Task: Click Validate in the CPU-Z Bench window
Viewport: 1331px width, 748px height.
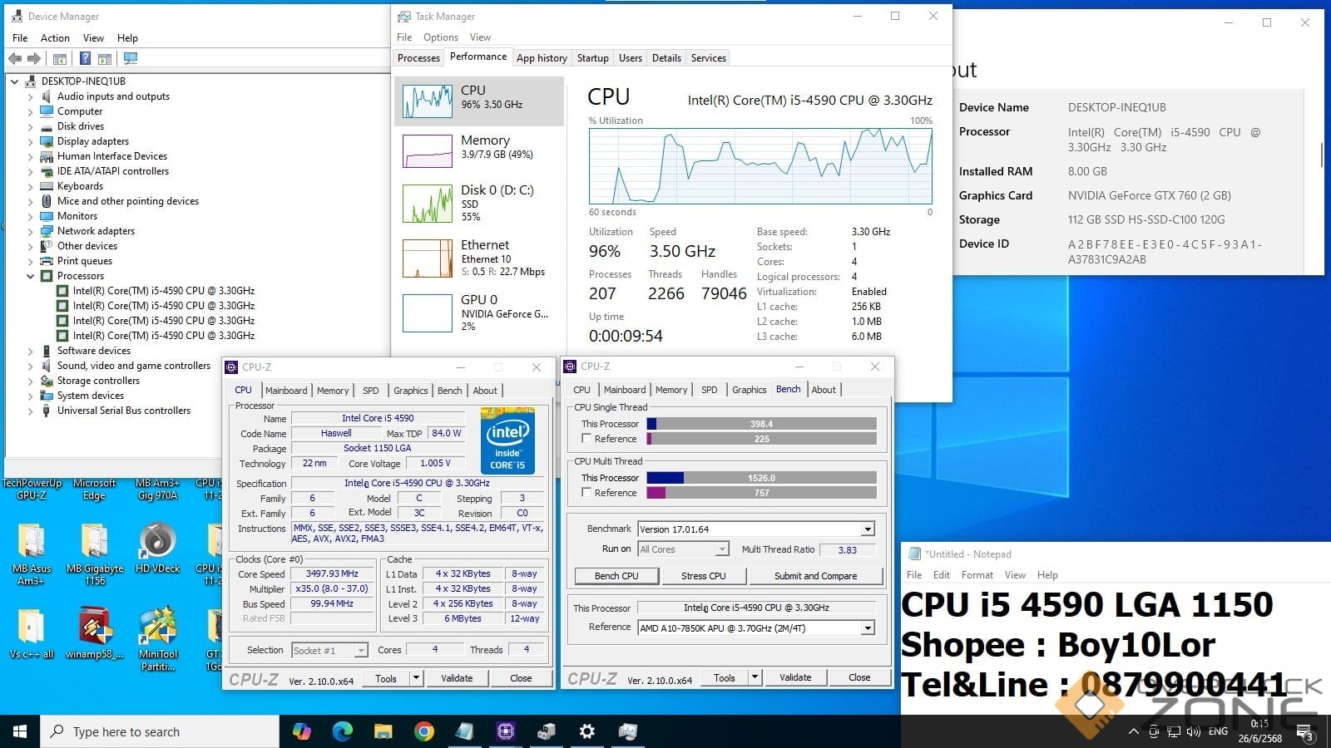Action: (x=794, y=677)
